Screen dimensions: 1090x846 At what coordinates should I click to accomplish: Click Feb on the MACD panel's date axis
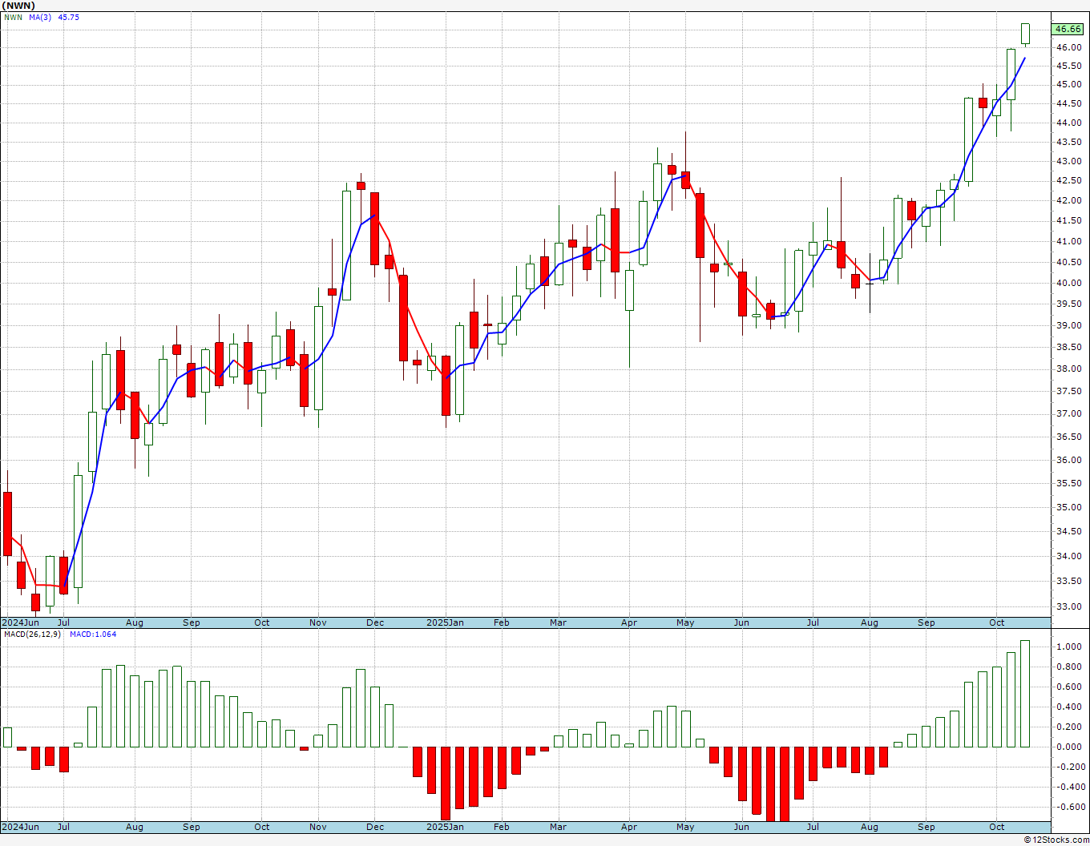point(502,827)
